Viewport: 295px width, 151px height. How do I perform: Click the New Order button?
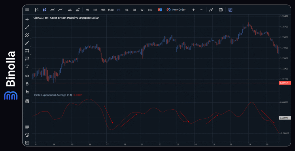pyautogui.click(x=176, y=10)
